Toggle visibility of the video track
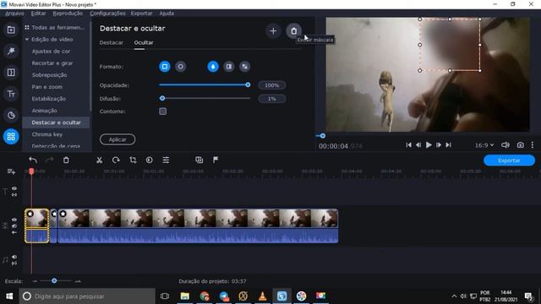Screen dimensions: 541x304 (x=14, y=220)
